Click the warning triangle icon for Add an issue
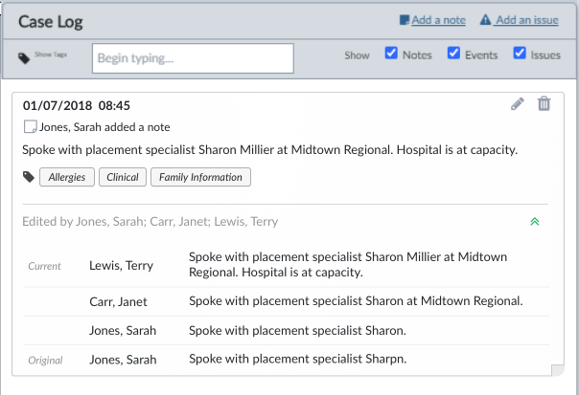The width and height of the screenshot is (579, 395). [485, 19]
